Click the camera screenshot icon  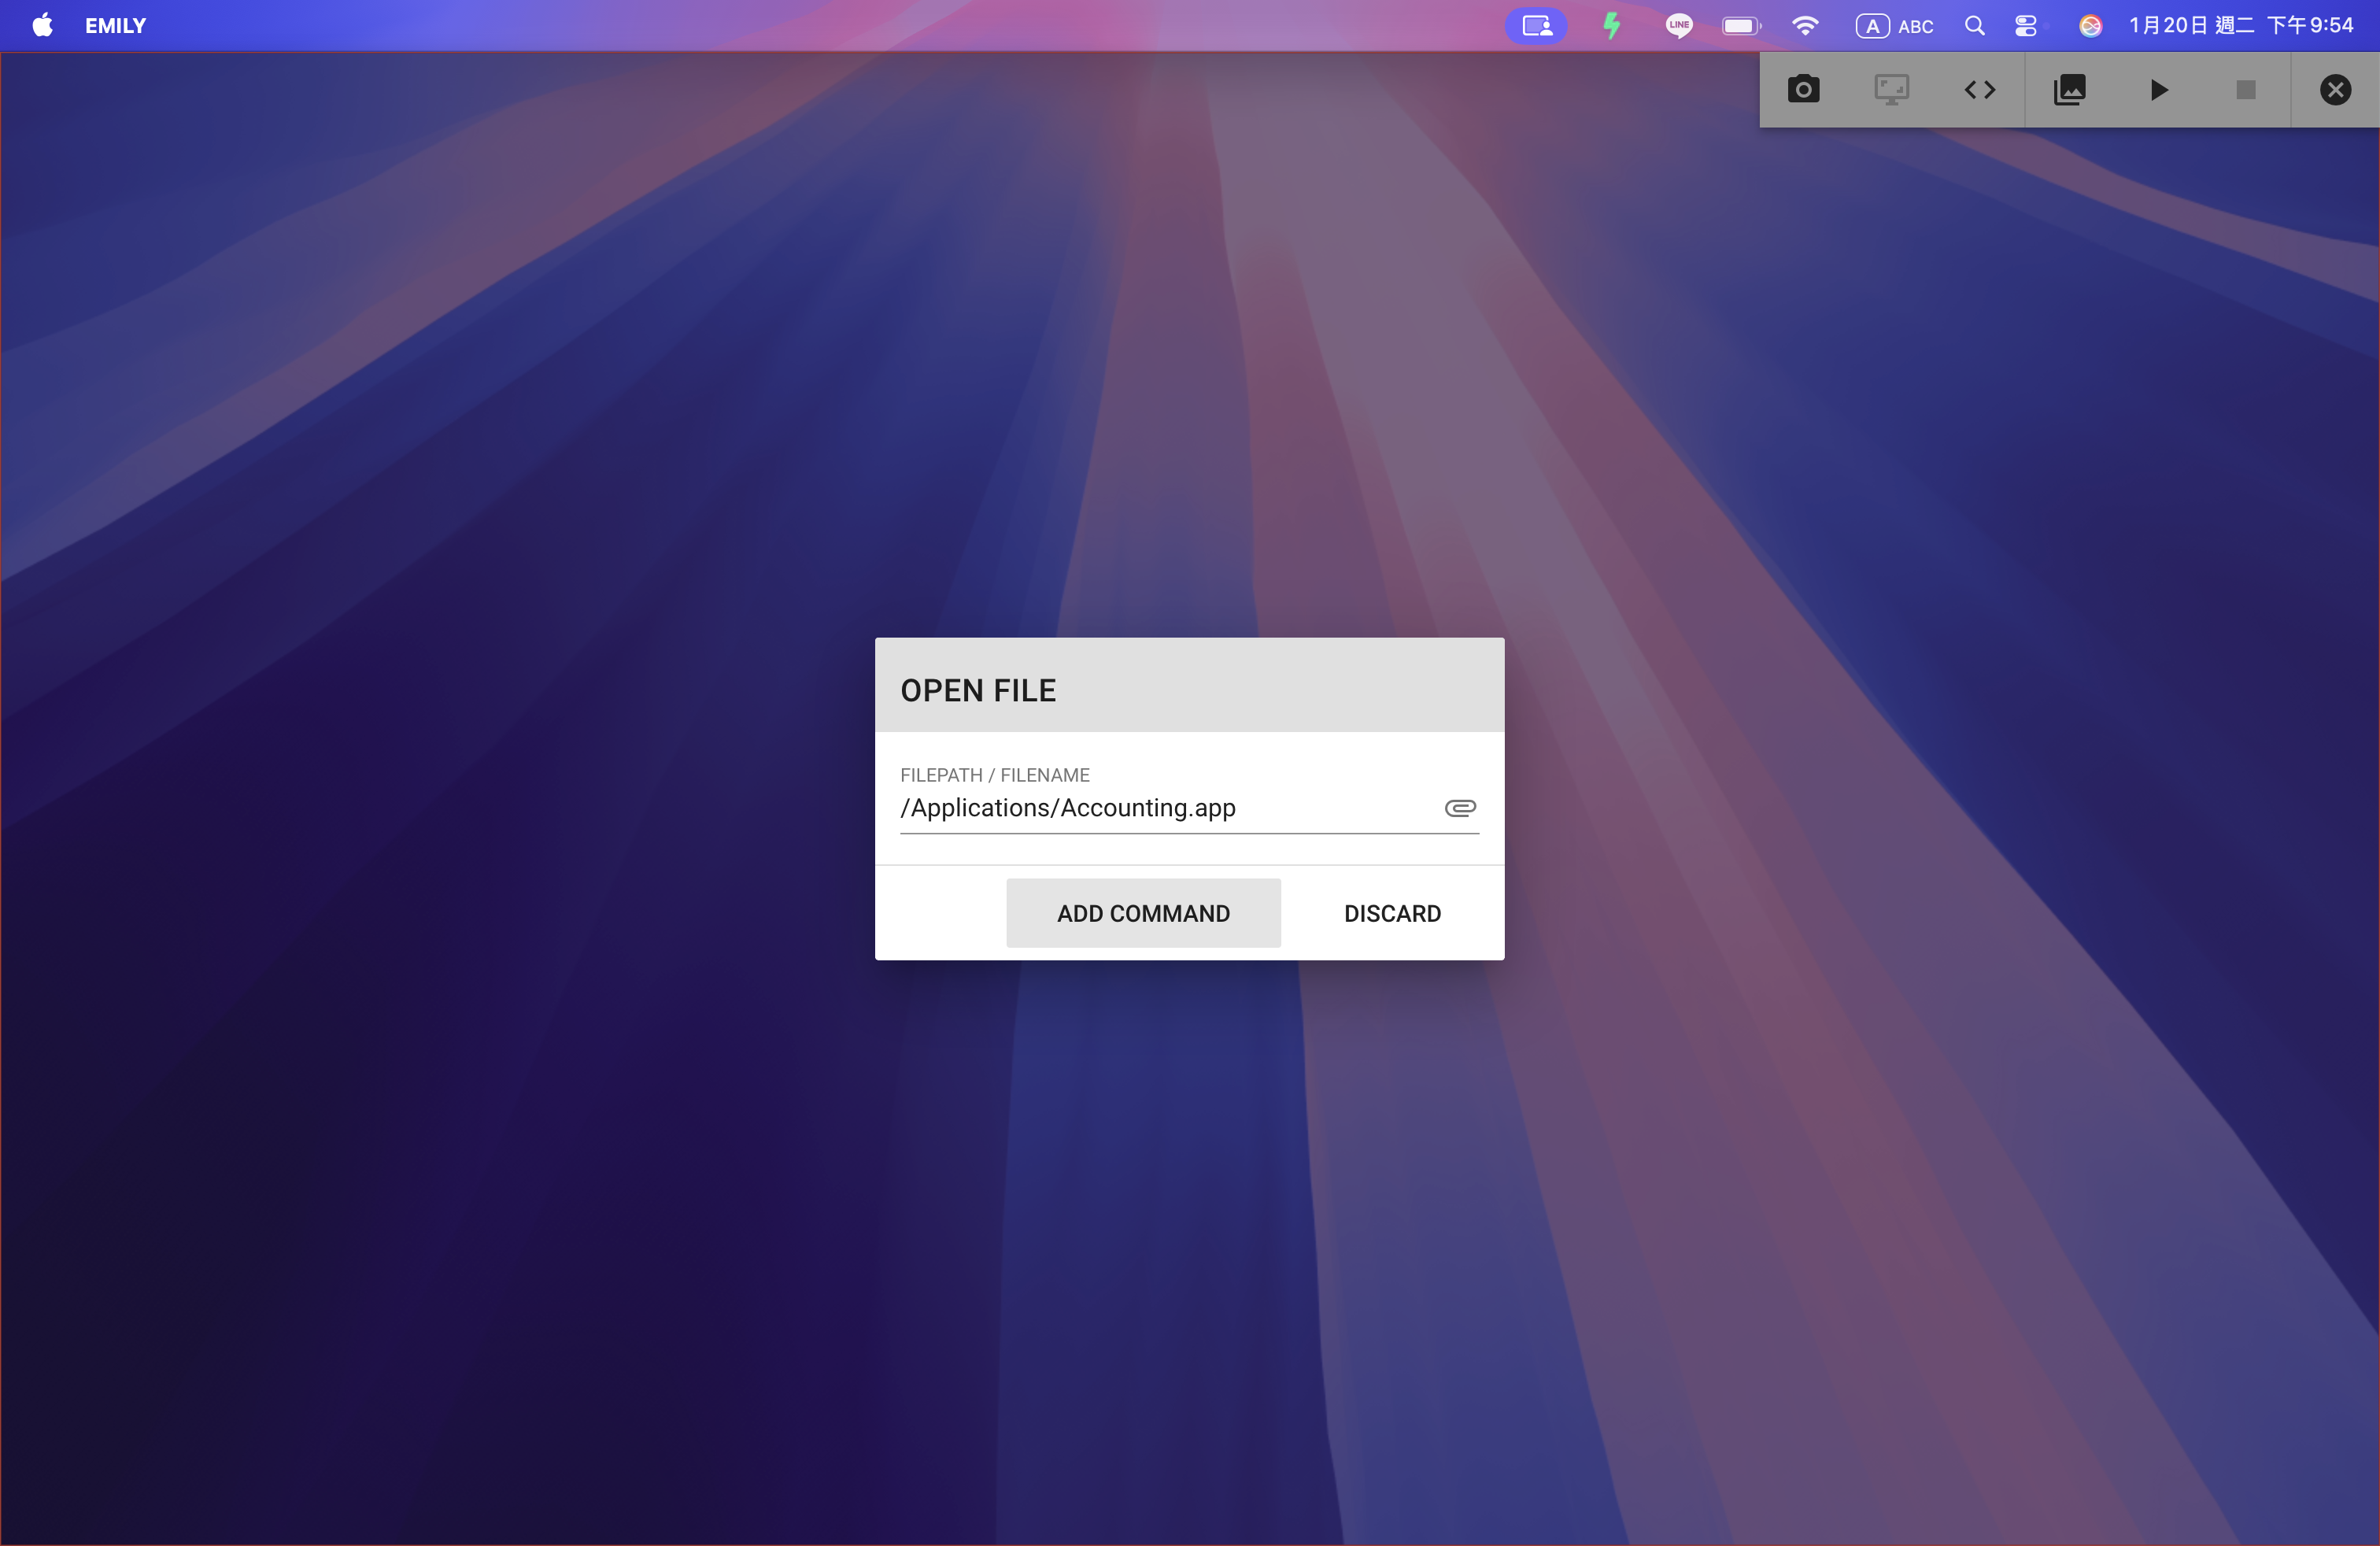[x=1803, y=90]
